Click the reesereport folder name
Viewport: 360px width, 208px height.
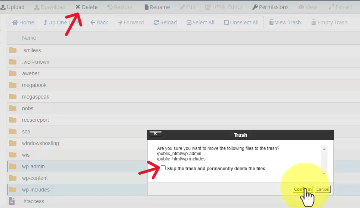click(x=36, y=120)
